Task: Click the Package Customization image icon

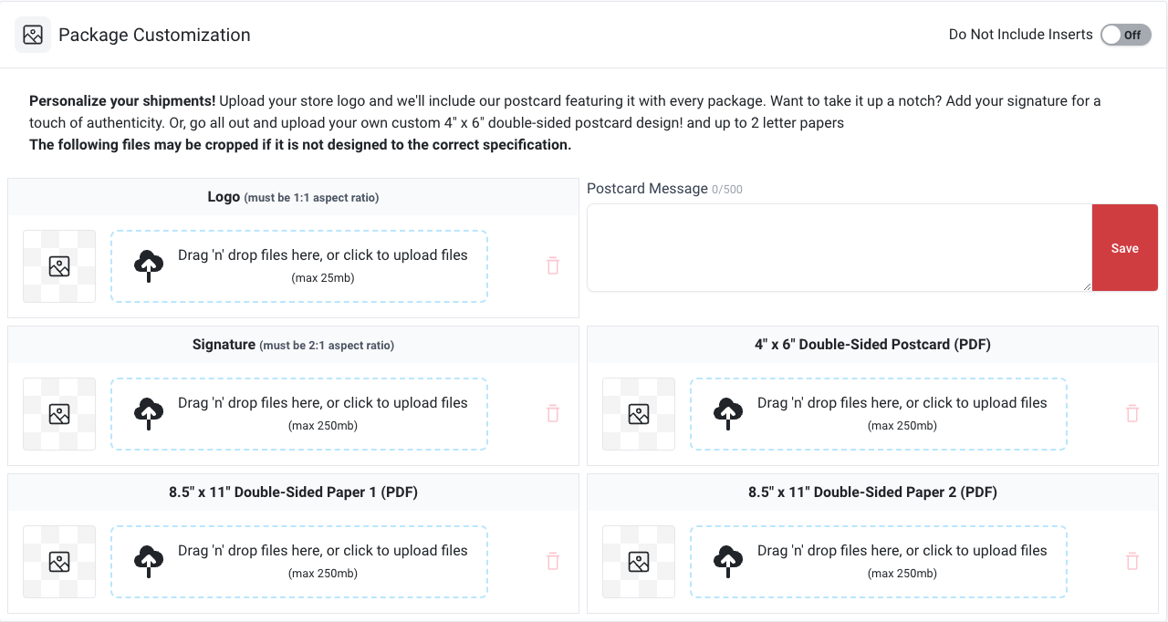Action: (33, 35)
